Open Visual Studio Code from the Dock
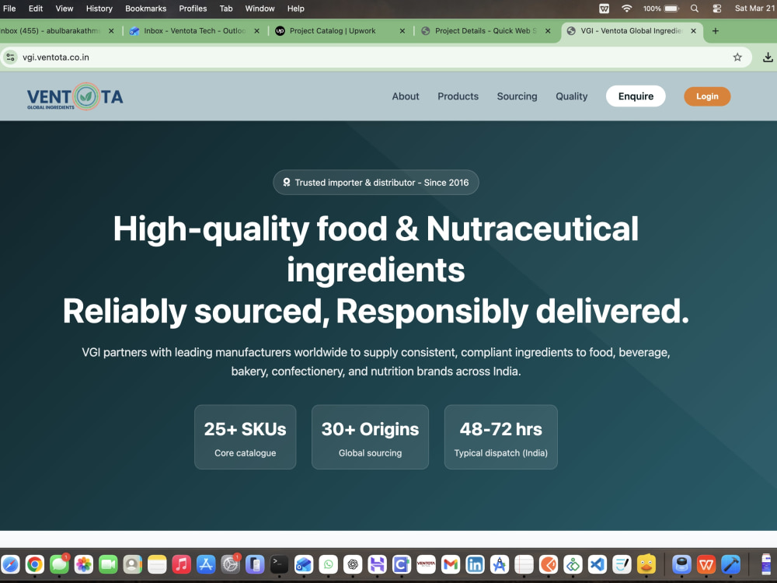 [x=597, y=564]
